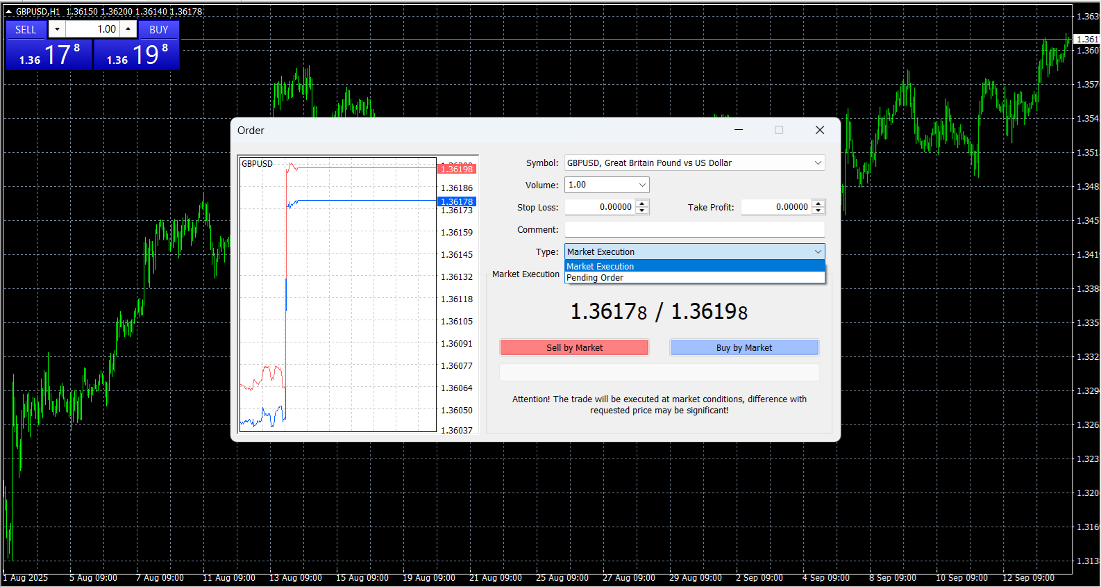Increase one-click volume with up arrow
This screenshot has height=587, width=1101.
point(128,29)
